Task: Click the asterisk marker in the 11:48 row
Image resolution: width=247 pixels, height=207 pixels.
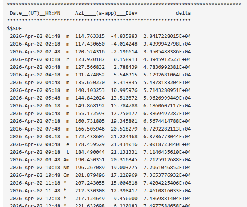Action: (65, 190)
